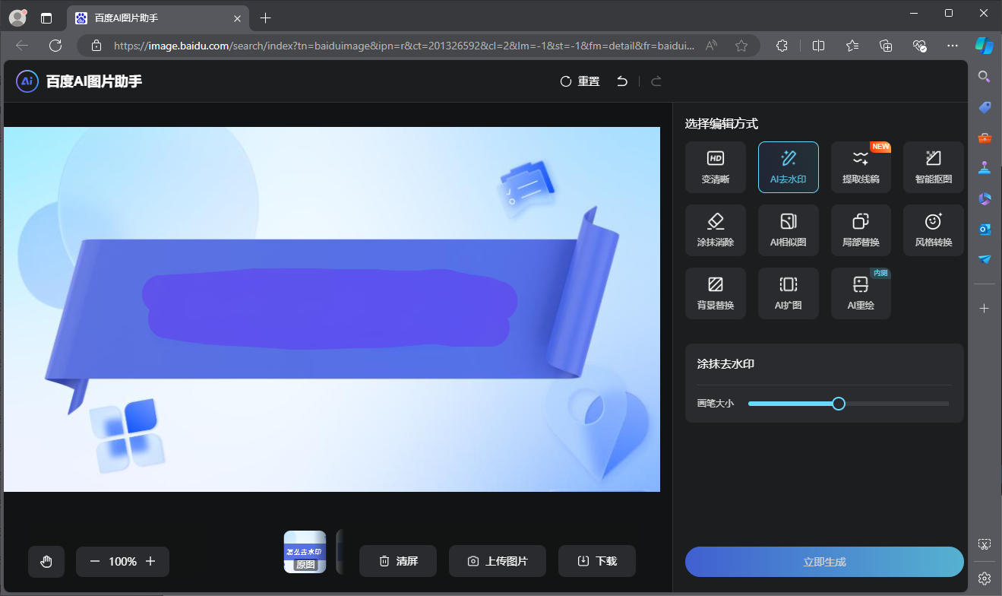Click the 重置 reset button

(580, 81)
